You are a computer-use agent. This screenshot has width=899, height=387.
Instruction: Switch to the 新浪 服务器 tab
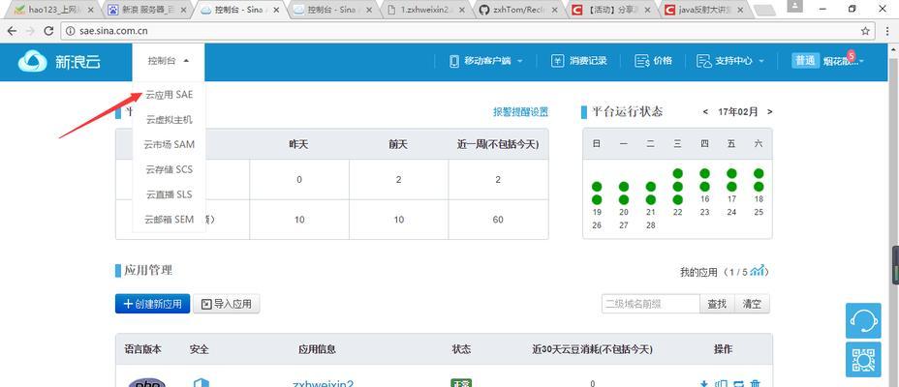(145, 10)
